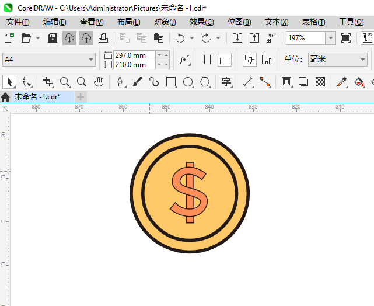
Task: Select the Ellipse tool
Action: (x=188, y=82)
